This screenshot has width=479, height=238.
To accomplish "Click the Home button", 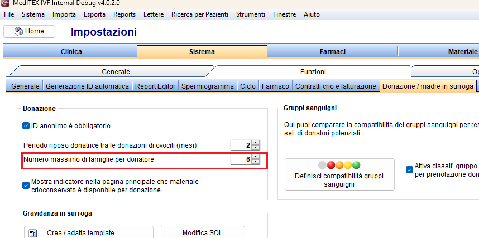I will coord(30,31).
